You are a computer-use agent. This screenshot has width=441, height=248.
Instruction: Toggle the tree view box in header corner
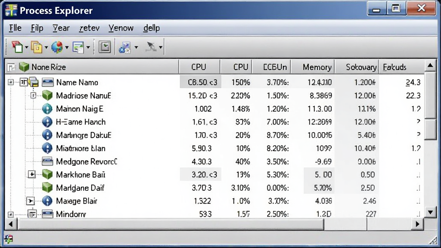point(11,67)
